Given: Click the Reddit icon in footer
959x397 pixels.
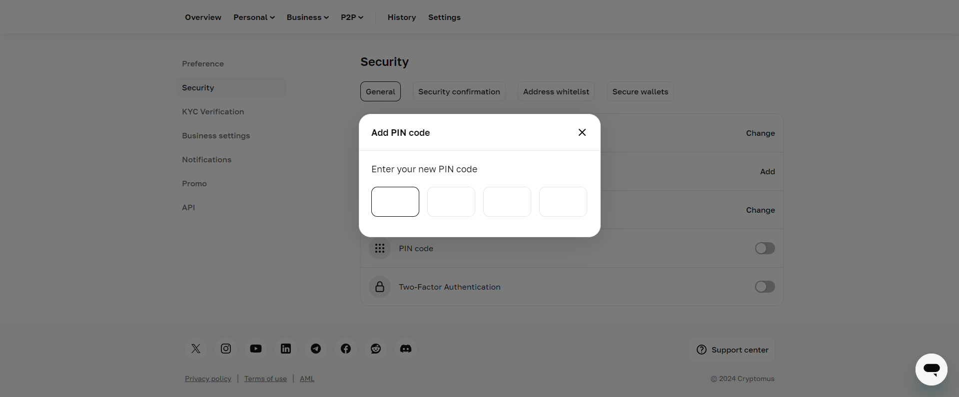Looking at the screenshot, I should (375, 348).
